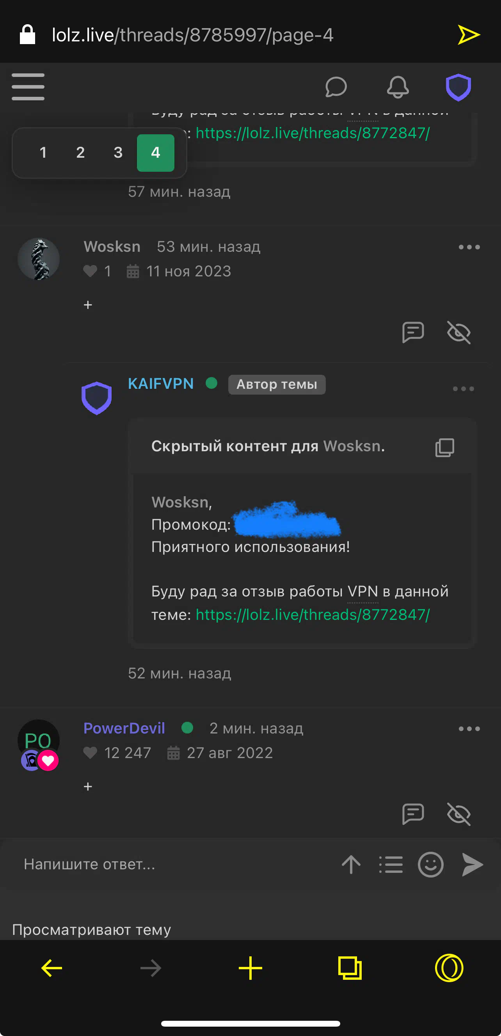Reply to Wosksn's post via comment icon
The image size is (501, 1036).
413,332
